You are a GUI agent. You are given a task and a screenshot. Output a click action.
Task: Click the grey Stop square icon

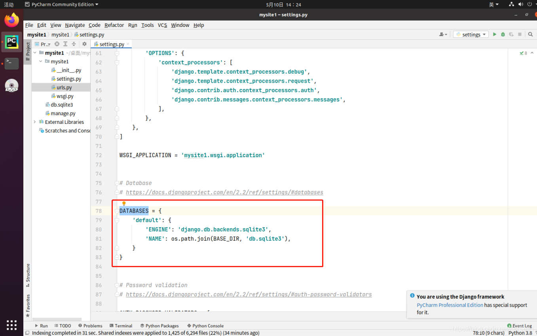[520, 34]
